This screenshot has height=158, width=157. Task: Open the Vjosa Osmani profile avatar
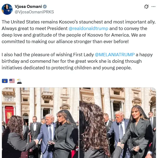(7, 9)
